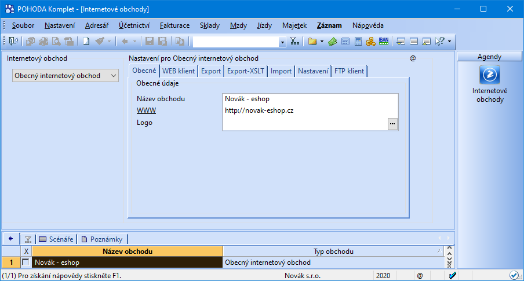Click the @ icon in settings header
This screenshot has height=281, width=524.
413,58
